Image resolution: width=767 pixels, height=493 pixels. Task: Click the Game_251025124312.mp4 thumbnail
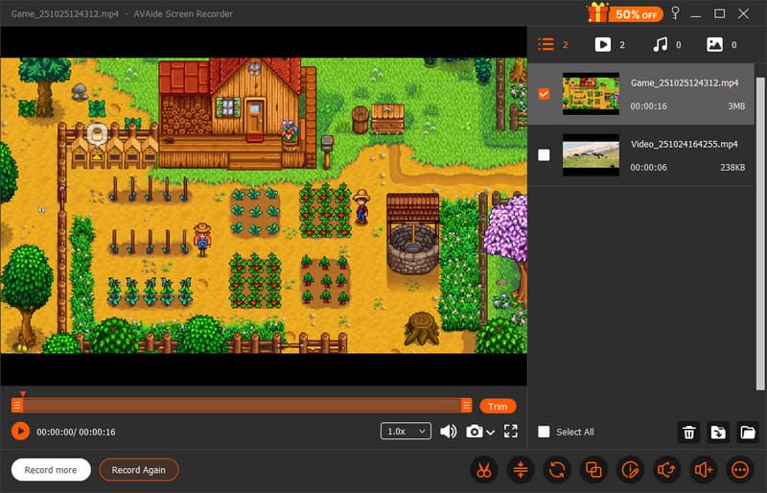591,93
